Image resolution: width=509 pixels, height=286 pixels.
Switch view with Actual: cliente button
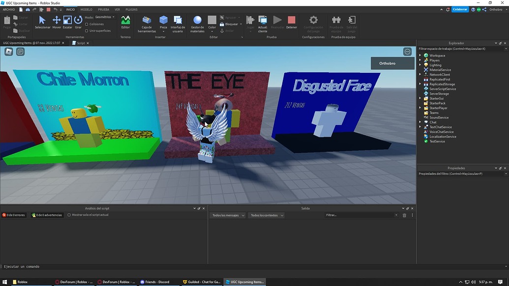click(x=263, y=24)
